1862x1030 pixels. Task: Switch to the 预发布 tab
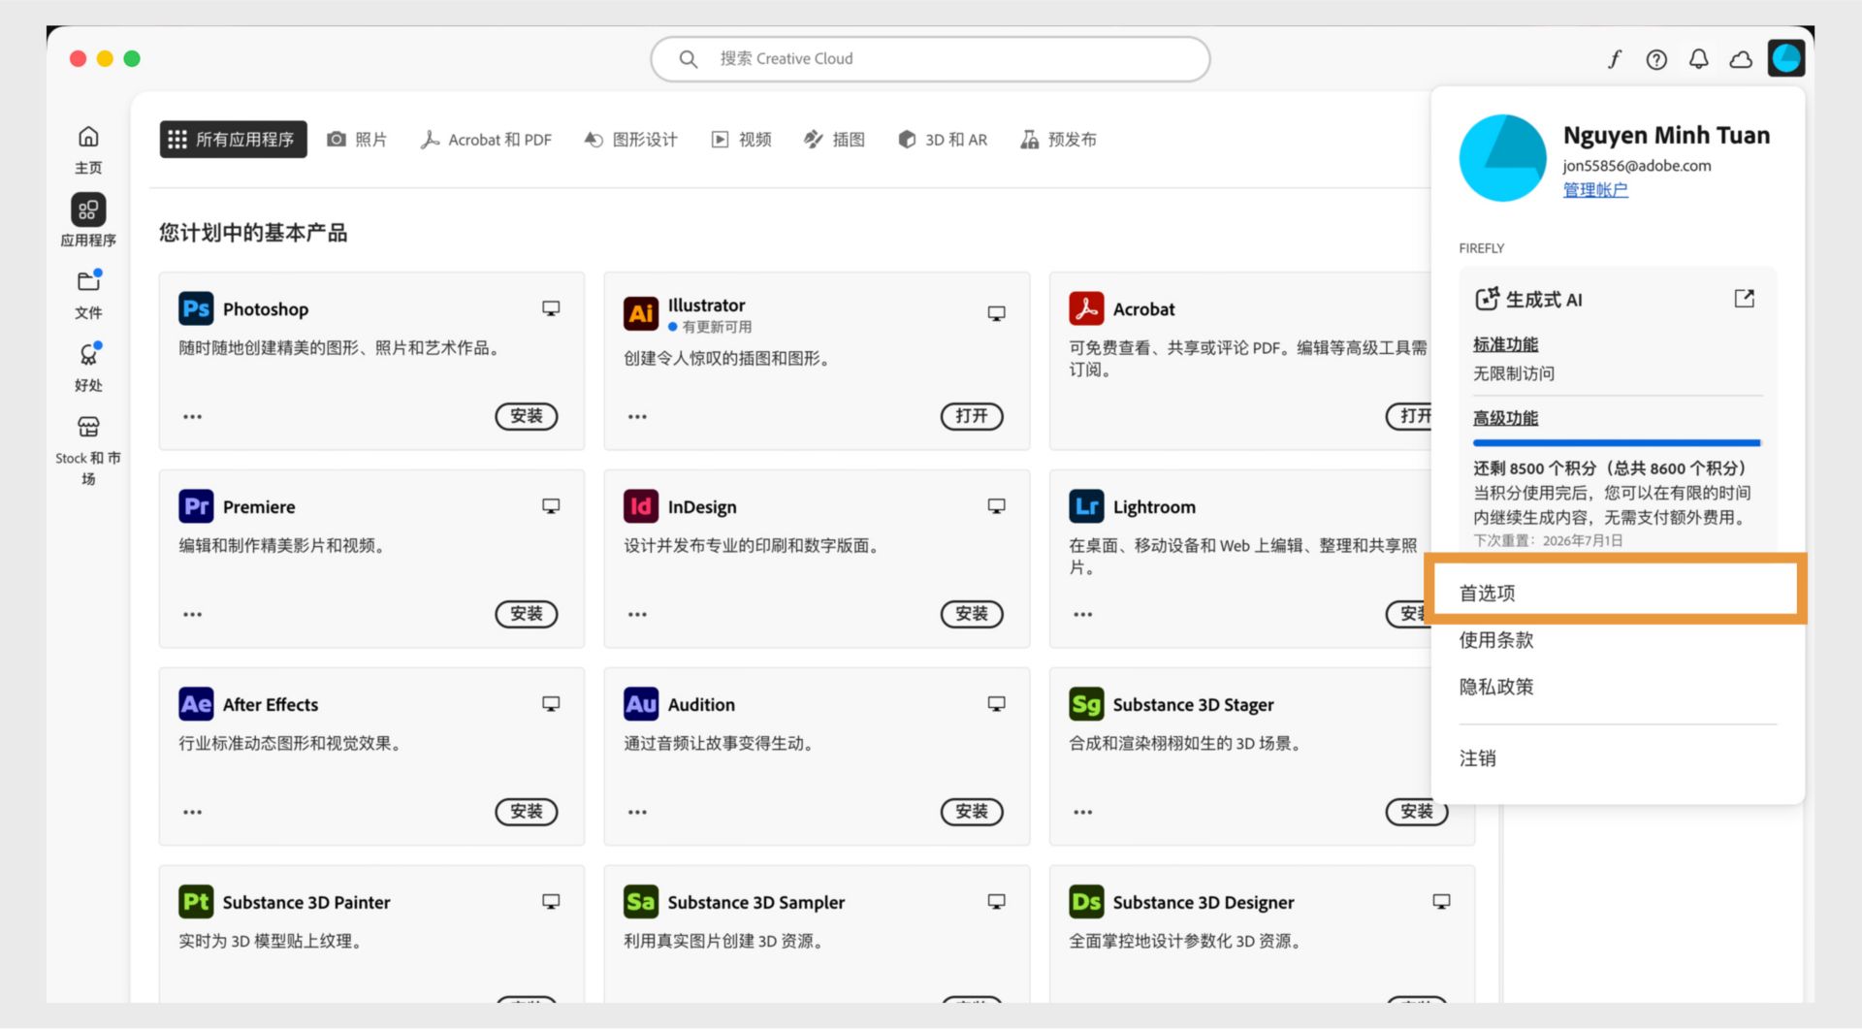tap(1058, 140)
